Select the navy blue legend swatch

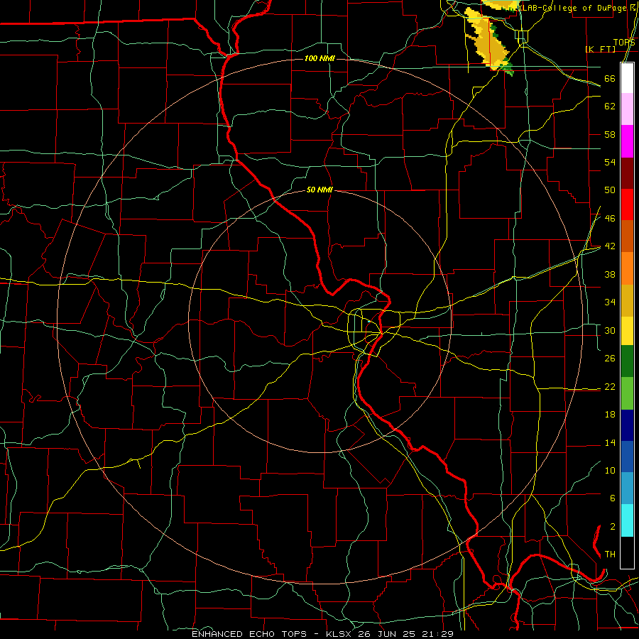click(x=627, y=425)
